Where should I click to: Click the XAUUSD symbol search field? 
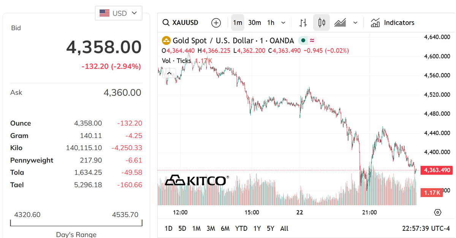point(181,23)
